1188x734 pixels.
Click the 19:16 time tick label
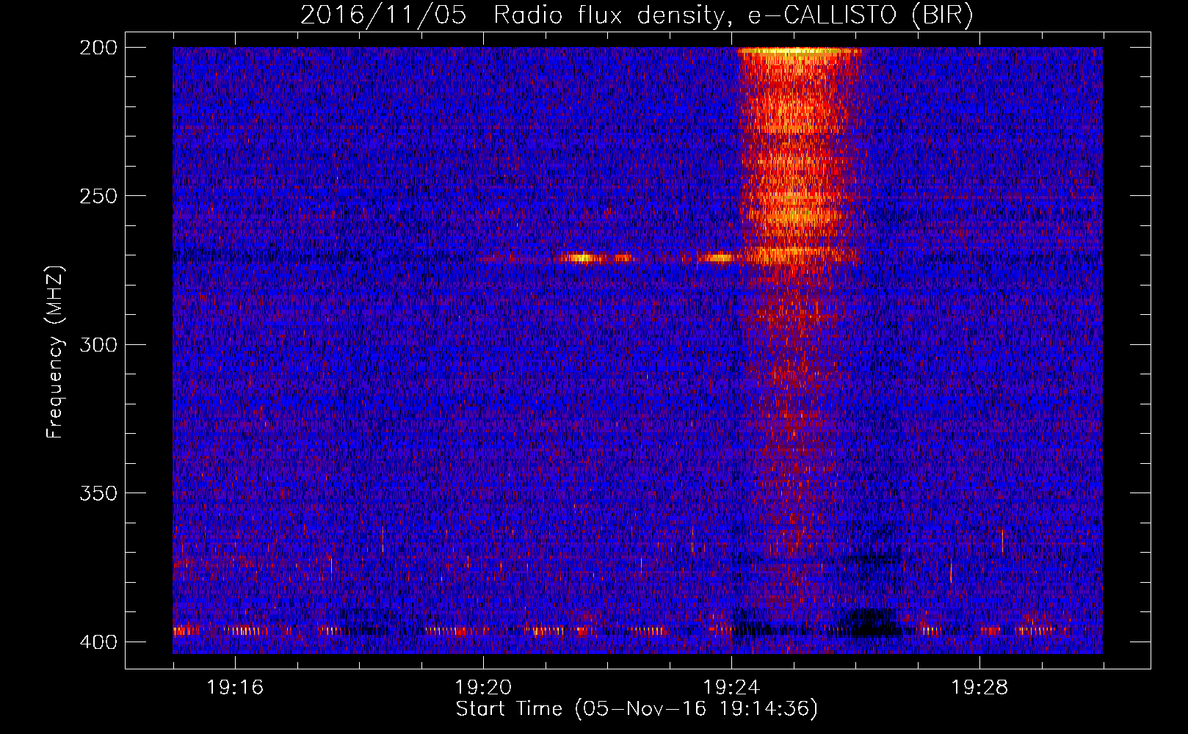point(235,688)
